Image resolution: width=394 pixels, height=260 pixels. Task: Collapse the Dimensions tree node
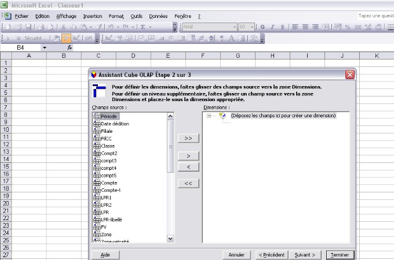(209, 116)
